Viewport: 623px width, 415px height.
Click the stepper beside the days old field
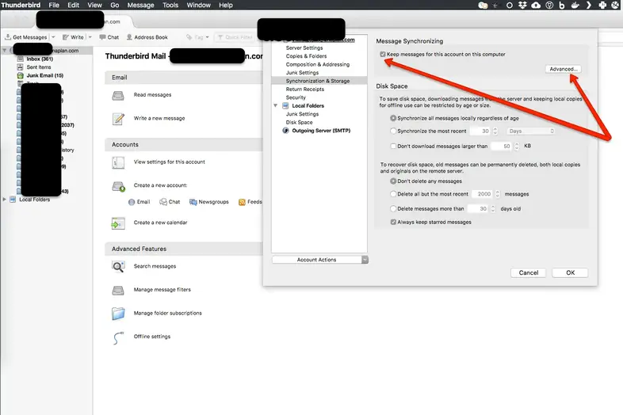493,209
